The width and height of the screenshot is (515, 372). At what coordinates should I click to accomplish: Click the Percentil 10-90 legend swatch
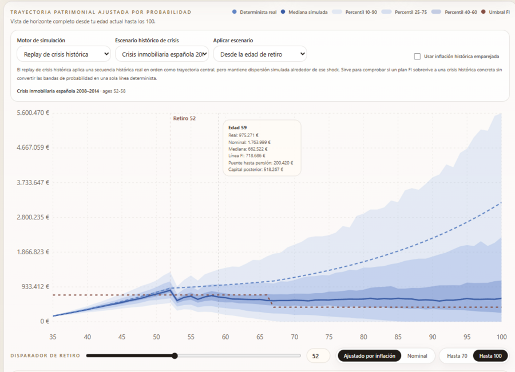coord(337,12)
